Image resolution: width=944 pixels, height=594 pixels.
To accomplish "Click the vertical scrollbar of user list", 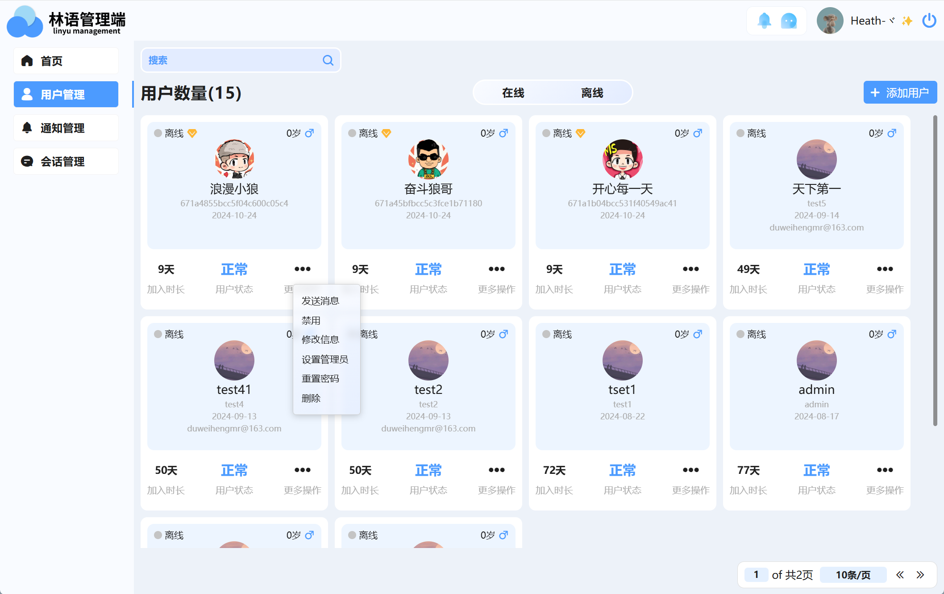I will point(935,271).
